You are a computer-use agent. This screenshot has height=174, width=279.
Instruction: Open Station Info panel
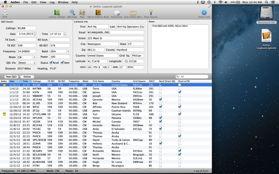(x=204, y=13)
